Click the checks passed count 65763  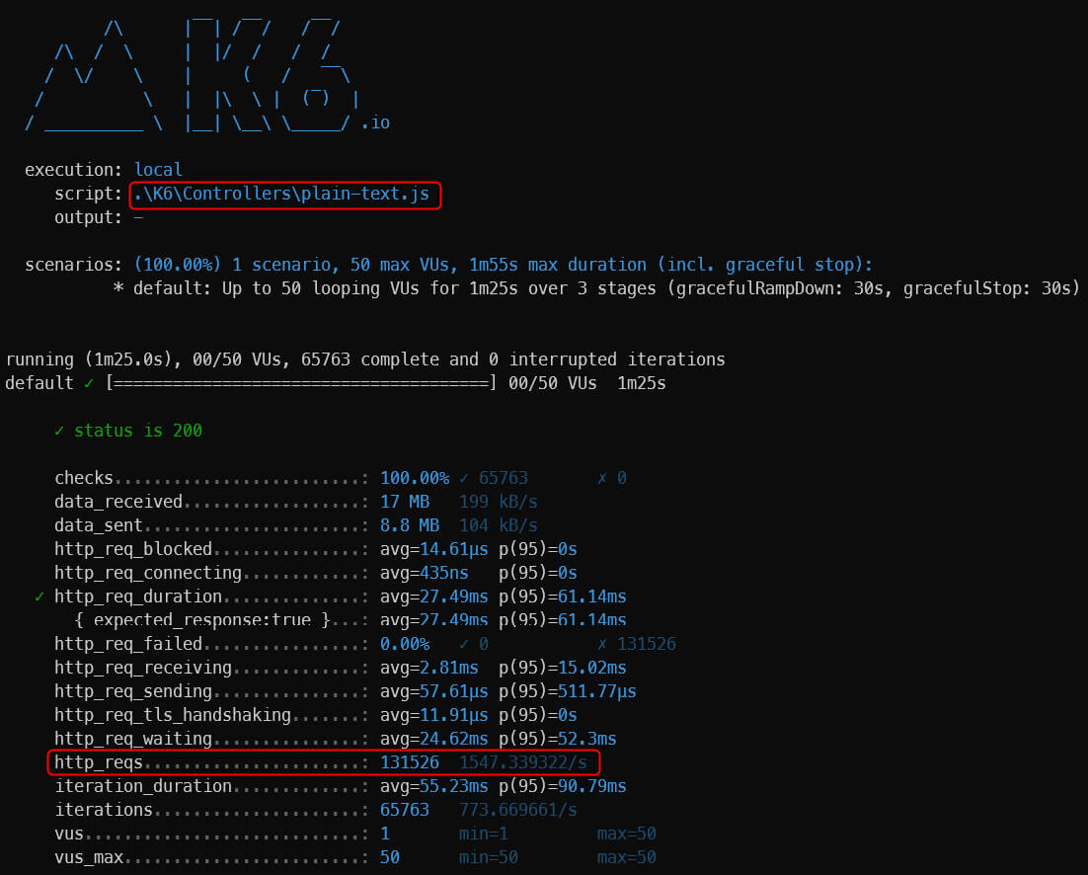coord(504,478)
